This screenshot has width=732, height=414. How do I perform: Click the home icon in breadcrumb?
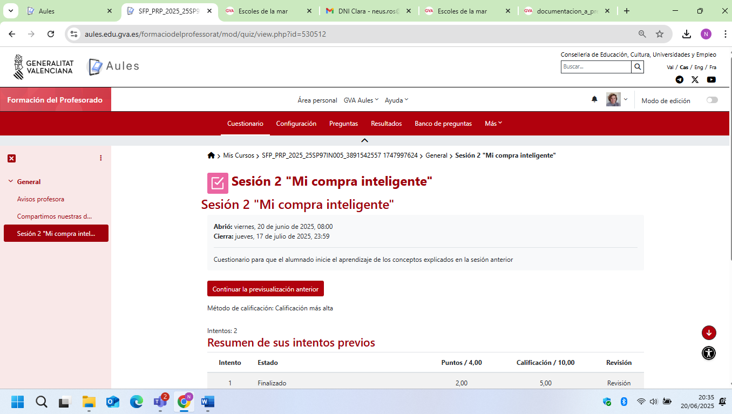[211, 155]
